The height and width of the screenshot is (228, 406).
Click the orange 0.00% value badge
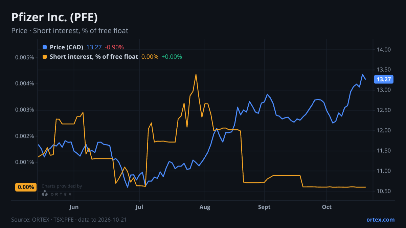point(26,187)
